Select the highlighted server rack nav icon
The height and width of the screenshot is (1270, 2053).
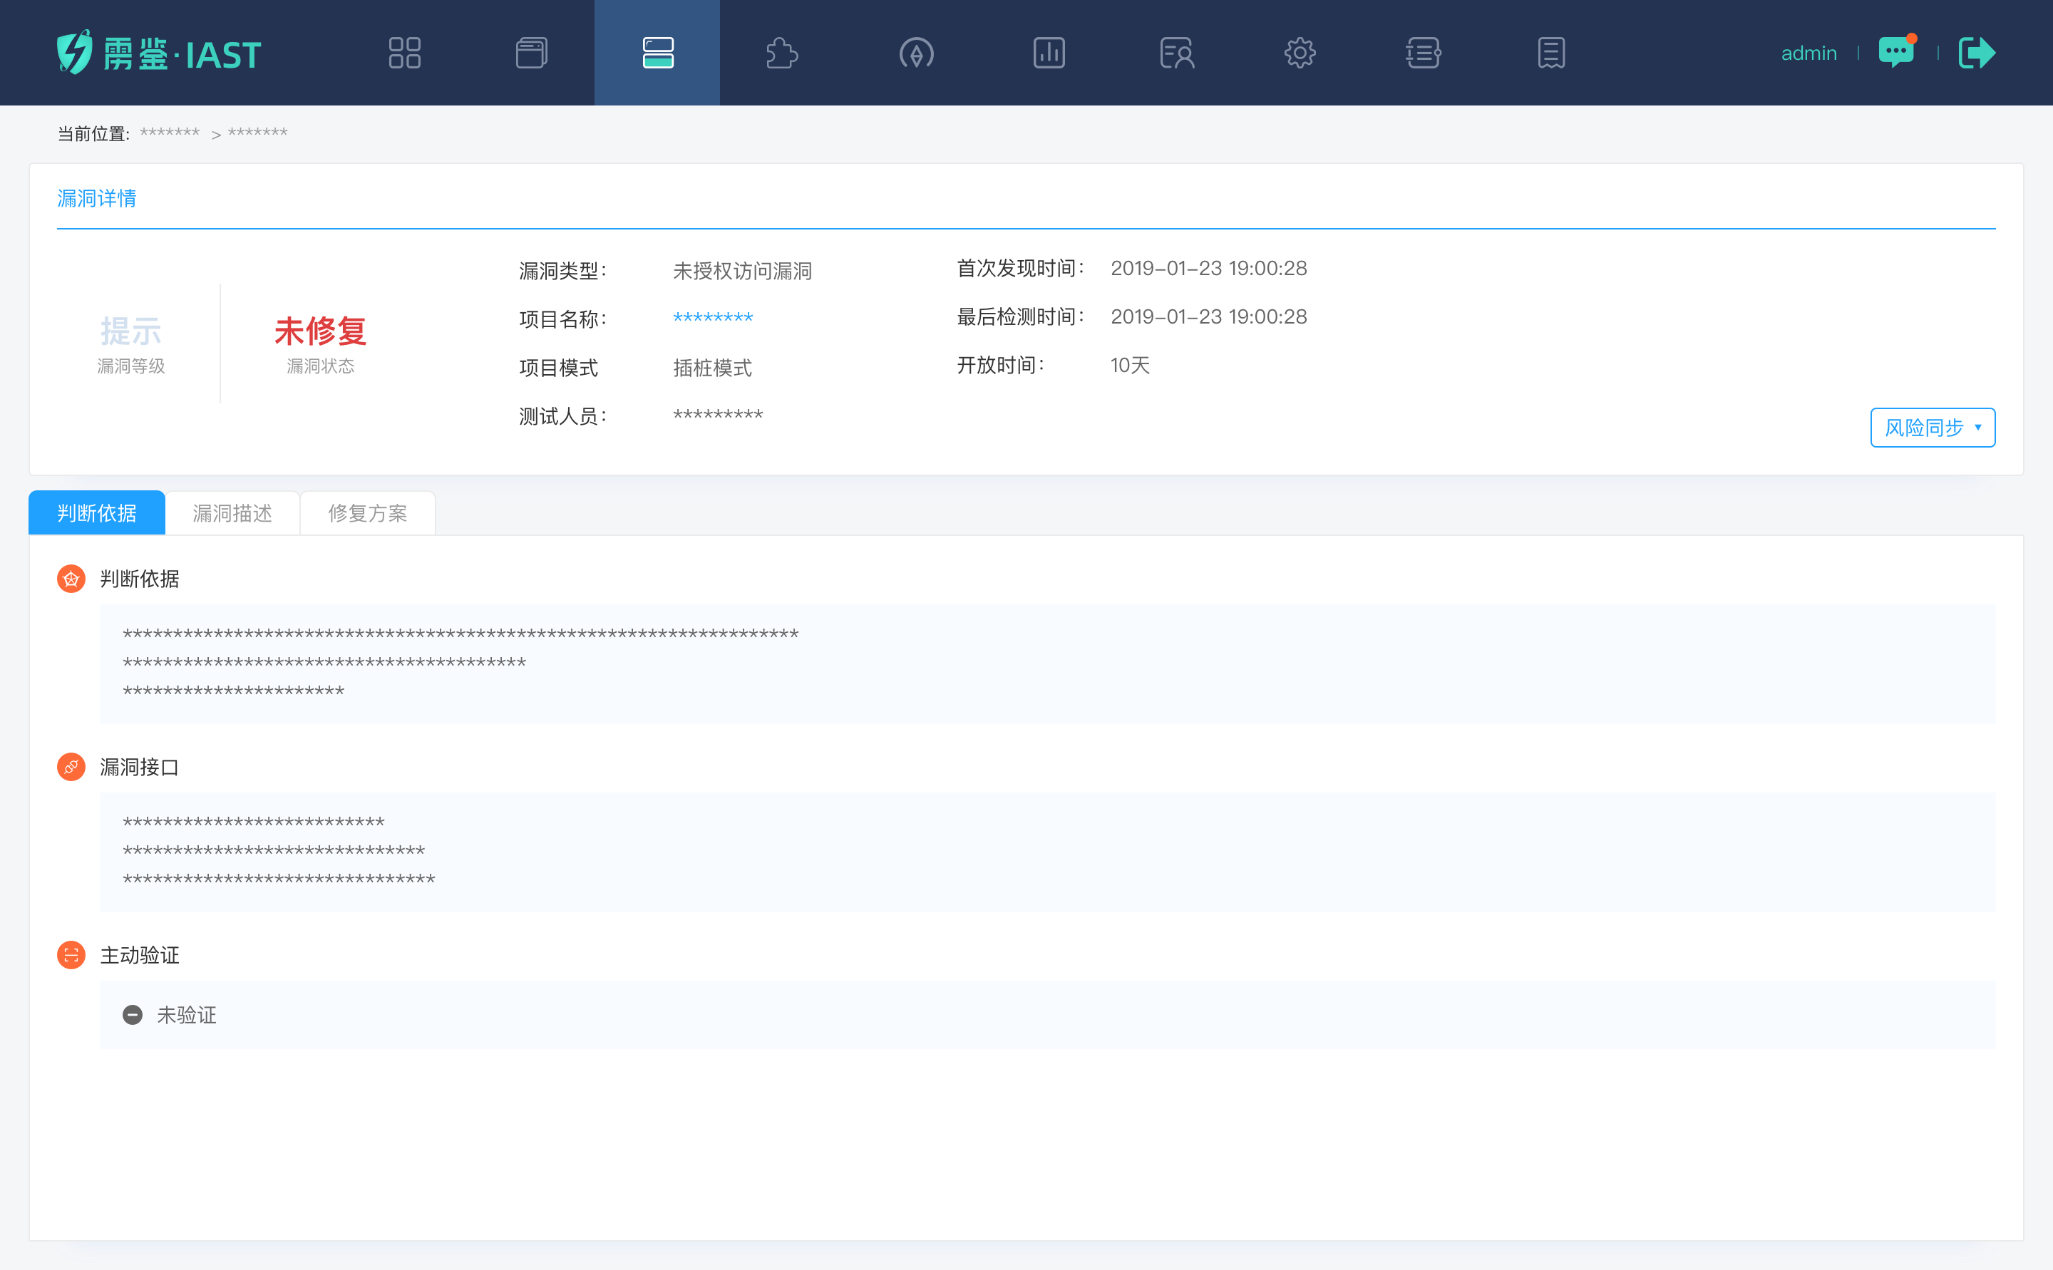(658, 53)
